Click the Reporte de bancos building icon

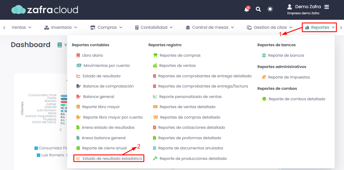point(264,55)
